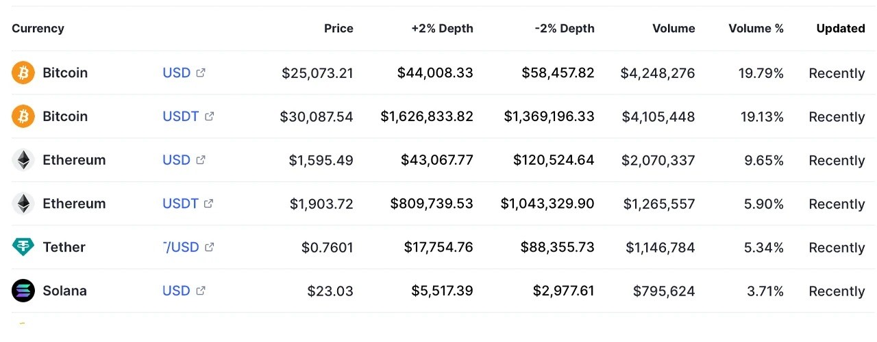This screenshot has height=342, width=877.
Task: Open the Bitcoin USDT pair link
Action: [x=181, y=116]
